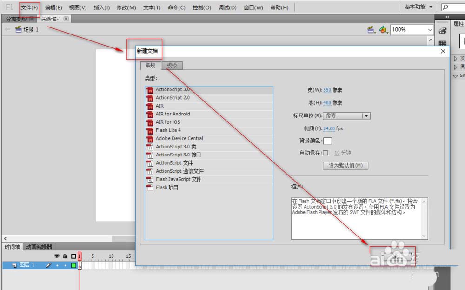Open the 编辑(E) menu
This screenshot has width=465, height=290.
click(53, 7)
